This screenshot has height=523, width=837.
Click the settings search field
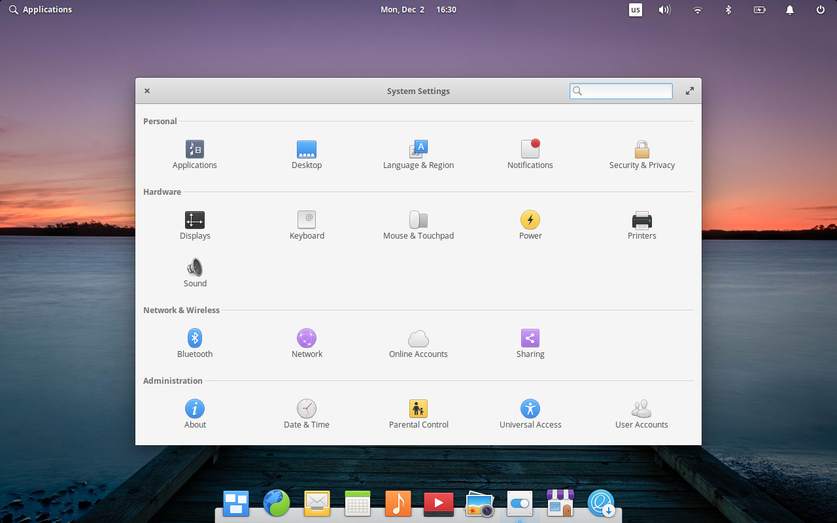coord(621,91)
